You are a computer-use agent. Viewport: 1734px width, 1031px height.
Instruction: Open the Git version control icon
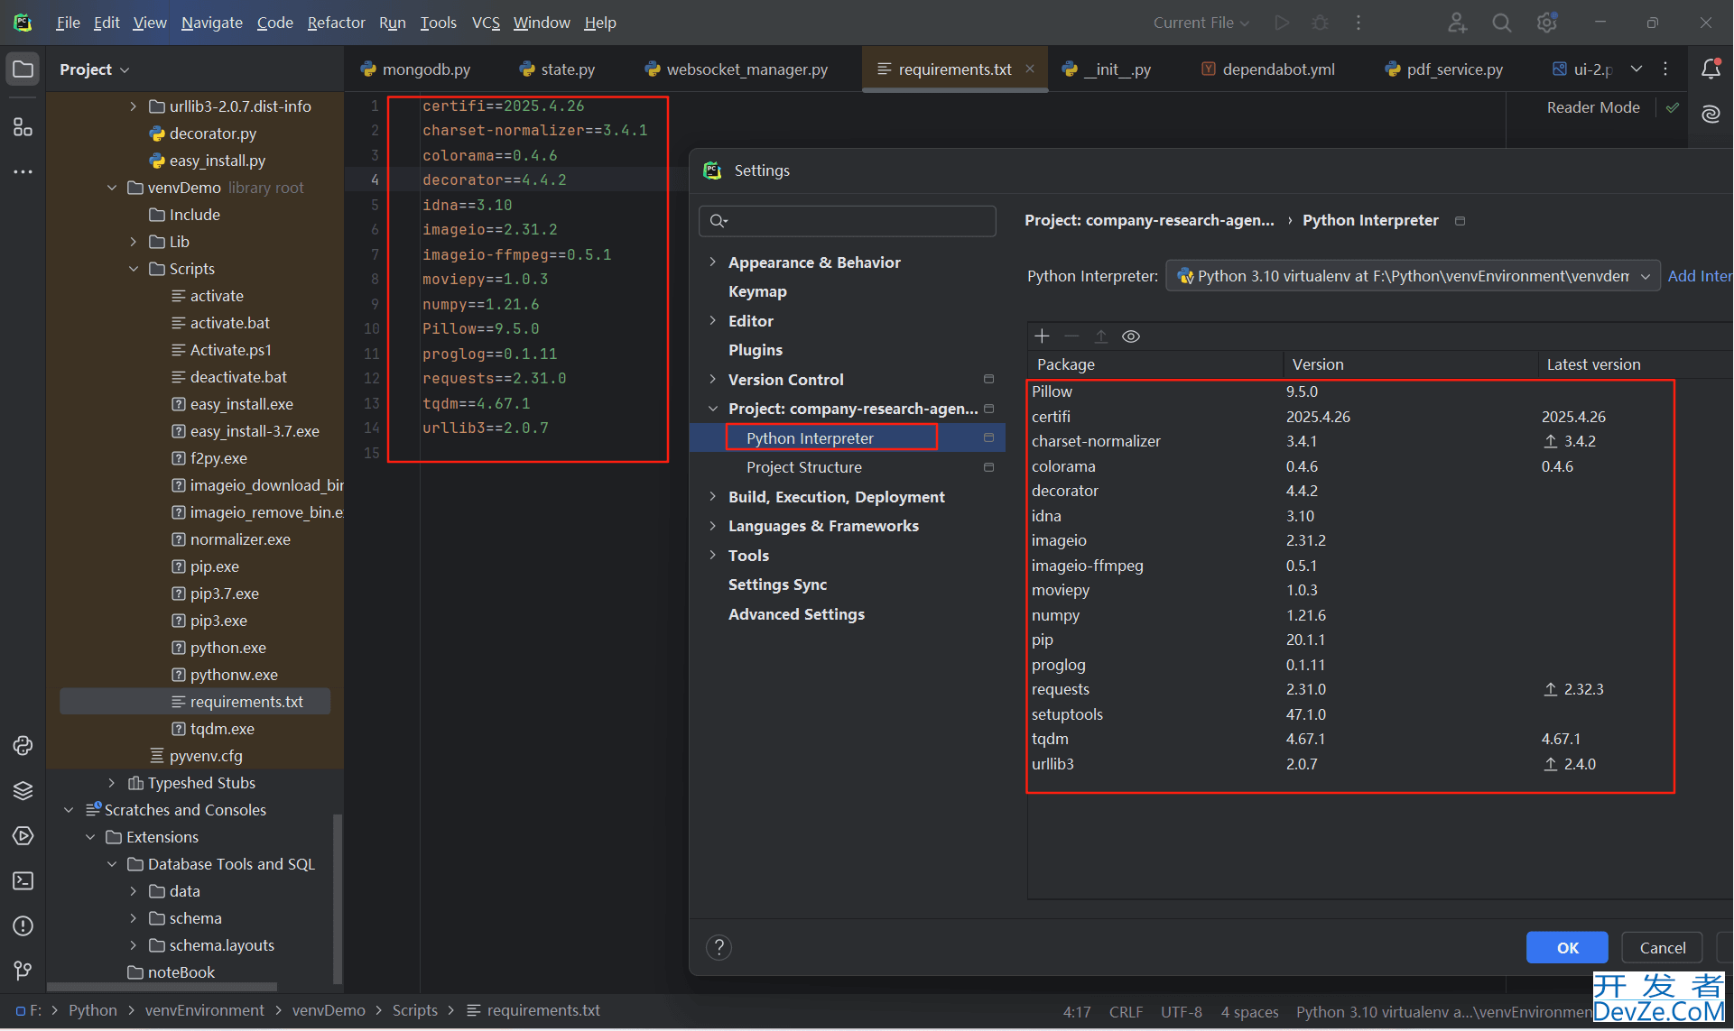click(x=23, y=971)
